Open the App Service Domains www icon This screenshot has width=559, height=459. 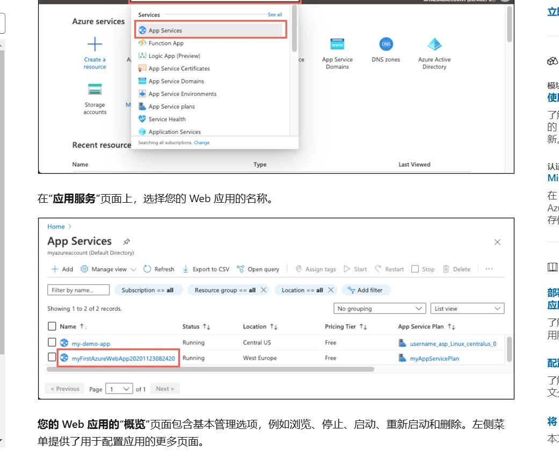pos(337,44)
